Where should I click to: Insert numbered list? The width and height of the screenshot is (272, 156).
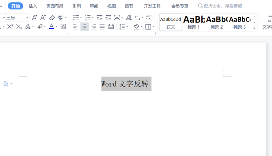pyautogui.click(x=88, y=18)
